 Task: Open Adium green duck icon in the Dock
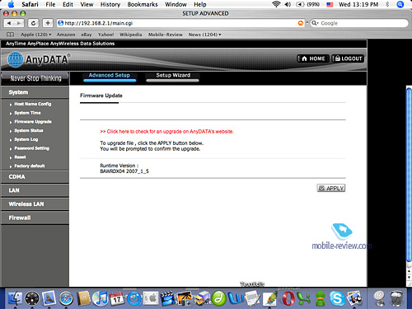[x=321, y=298]
